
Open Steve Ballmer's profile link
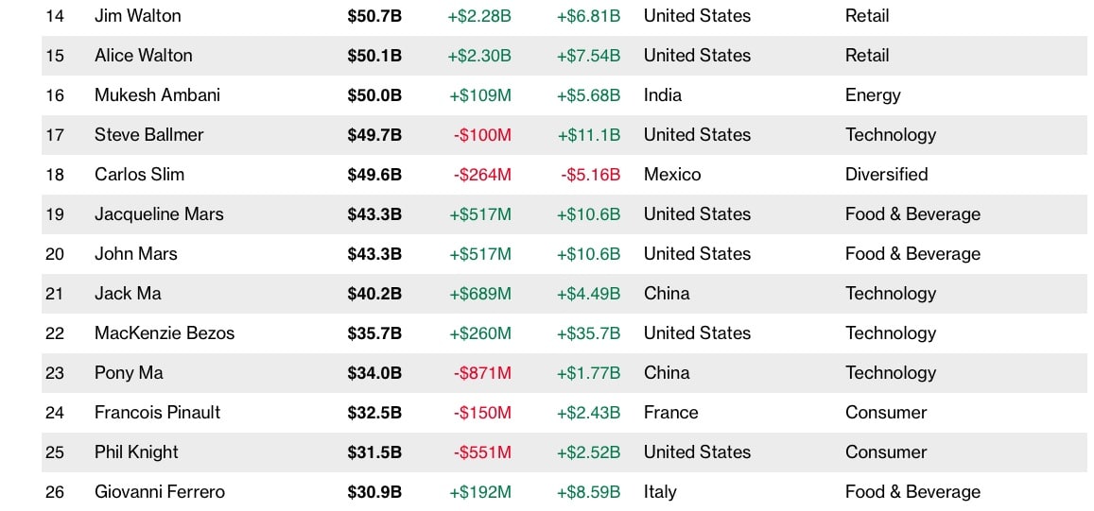[148, 135]
